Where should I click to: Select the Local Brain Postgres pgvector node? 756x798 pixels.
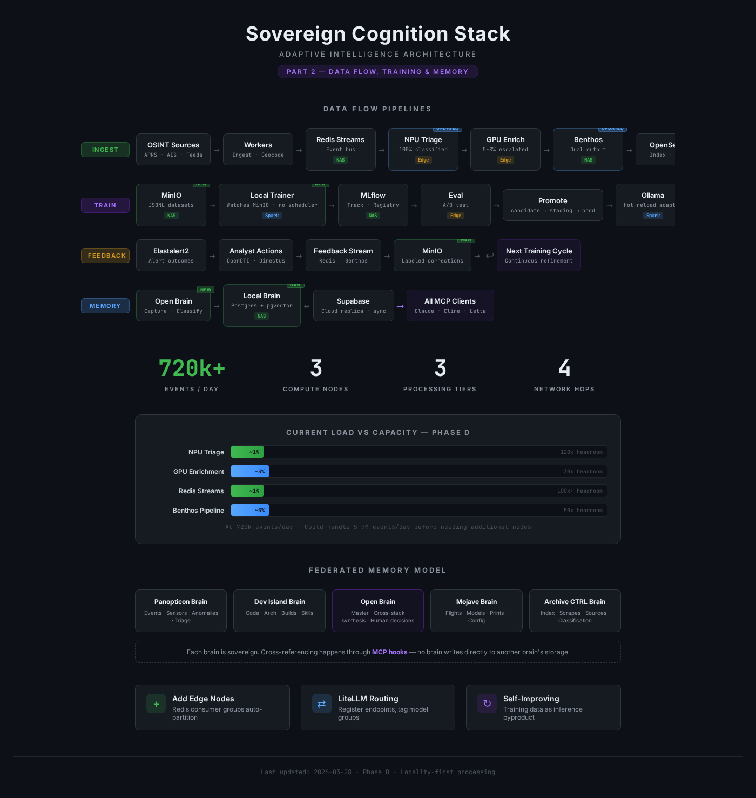click(x=262, y=306)
